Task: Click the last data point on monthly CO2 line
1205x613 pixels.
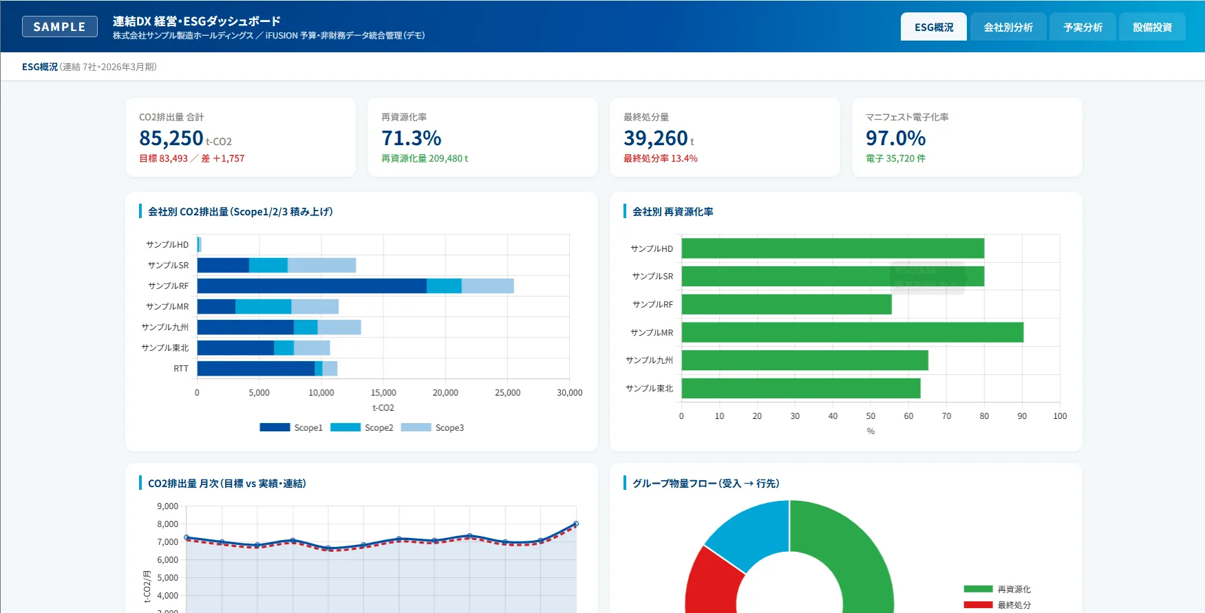Action: click(576, 524)
